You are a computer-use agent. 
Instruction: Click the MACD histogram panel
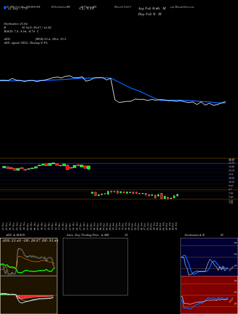point(29,295)
